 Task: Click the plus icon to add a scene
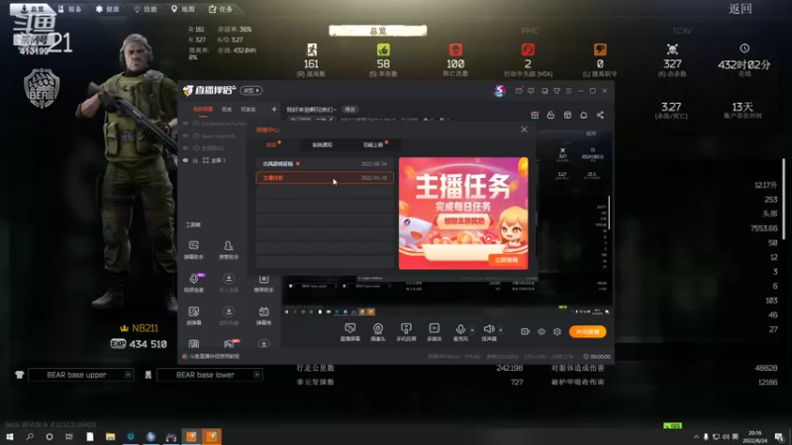[274, 109]
